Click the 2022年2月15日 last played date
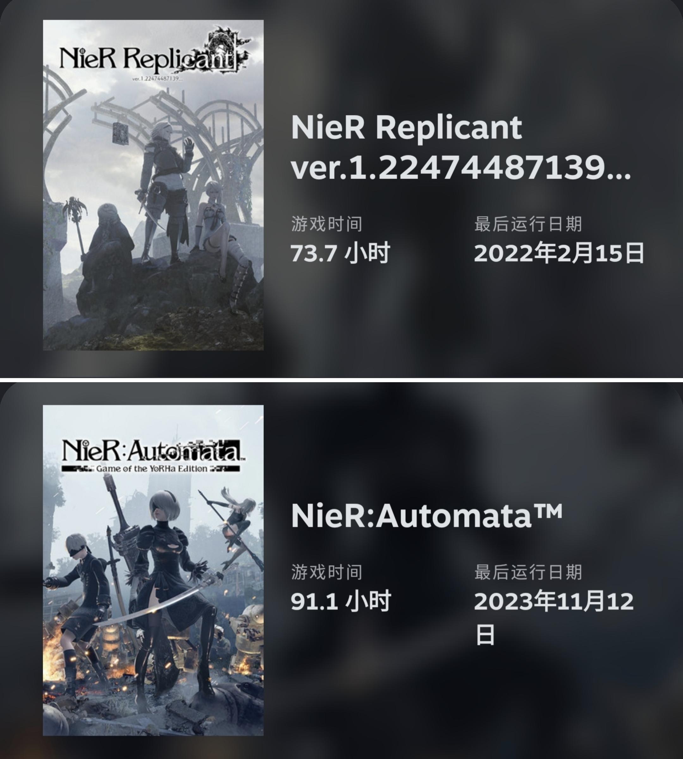683x759 pixels. coord(559,253)
